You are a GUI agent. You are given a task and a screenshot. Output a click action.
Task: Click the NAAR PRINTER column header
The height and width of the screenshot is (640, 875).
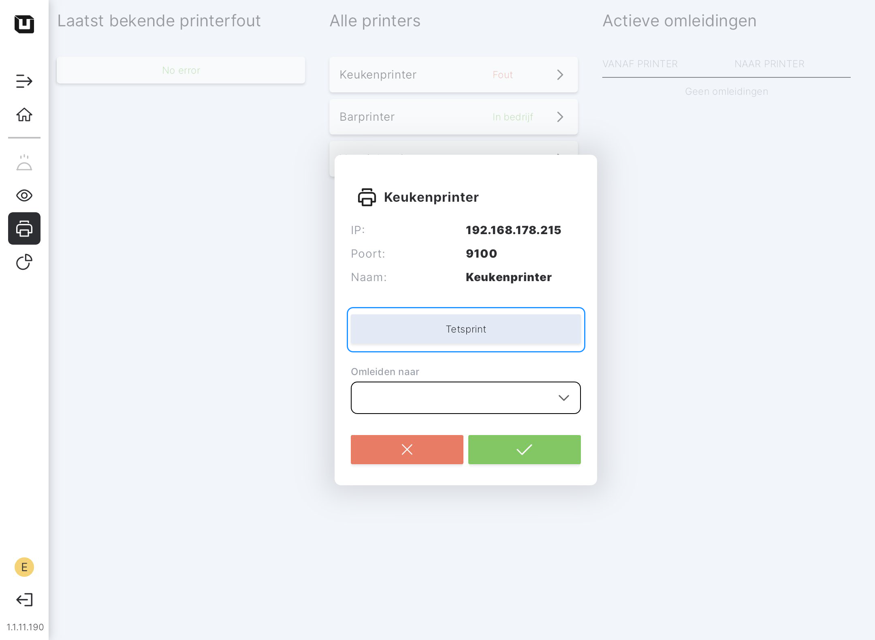(x=769, y=64)
